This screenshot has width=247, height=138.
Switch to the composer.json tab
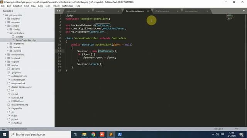191,11
